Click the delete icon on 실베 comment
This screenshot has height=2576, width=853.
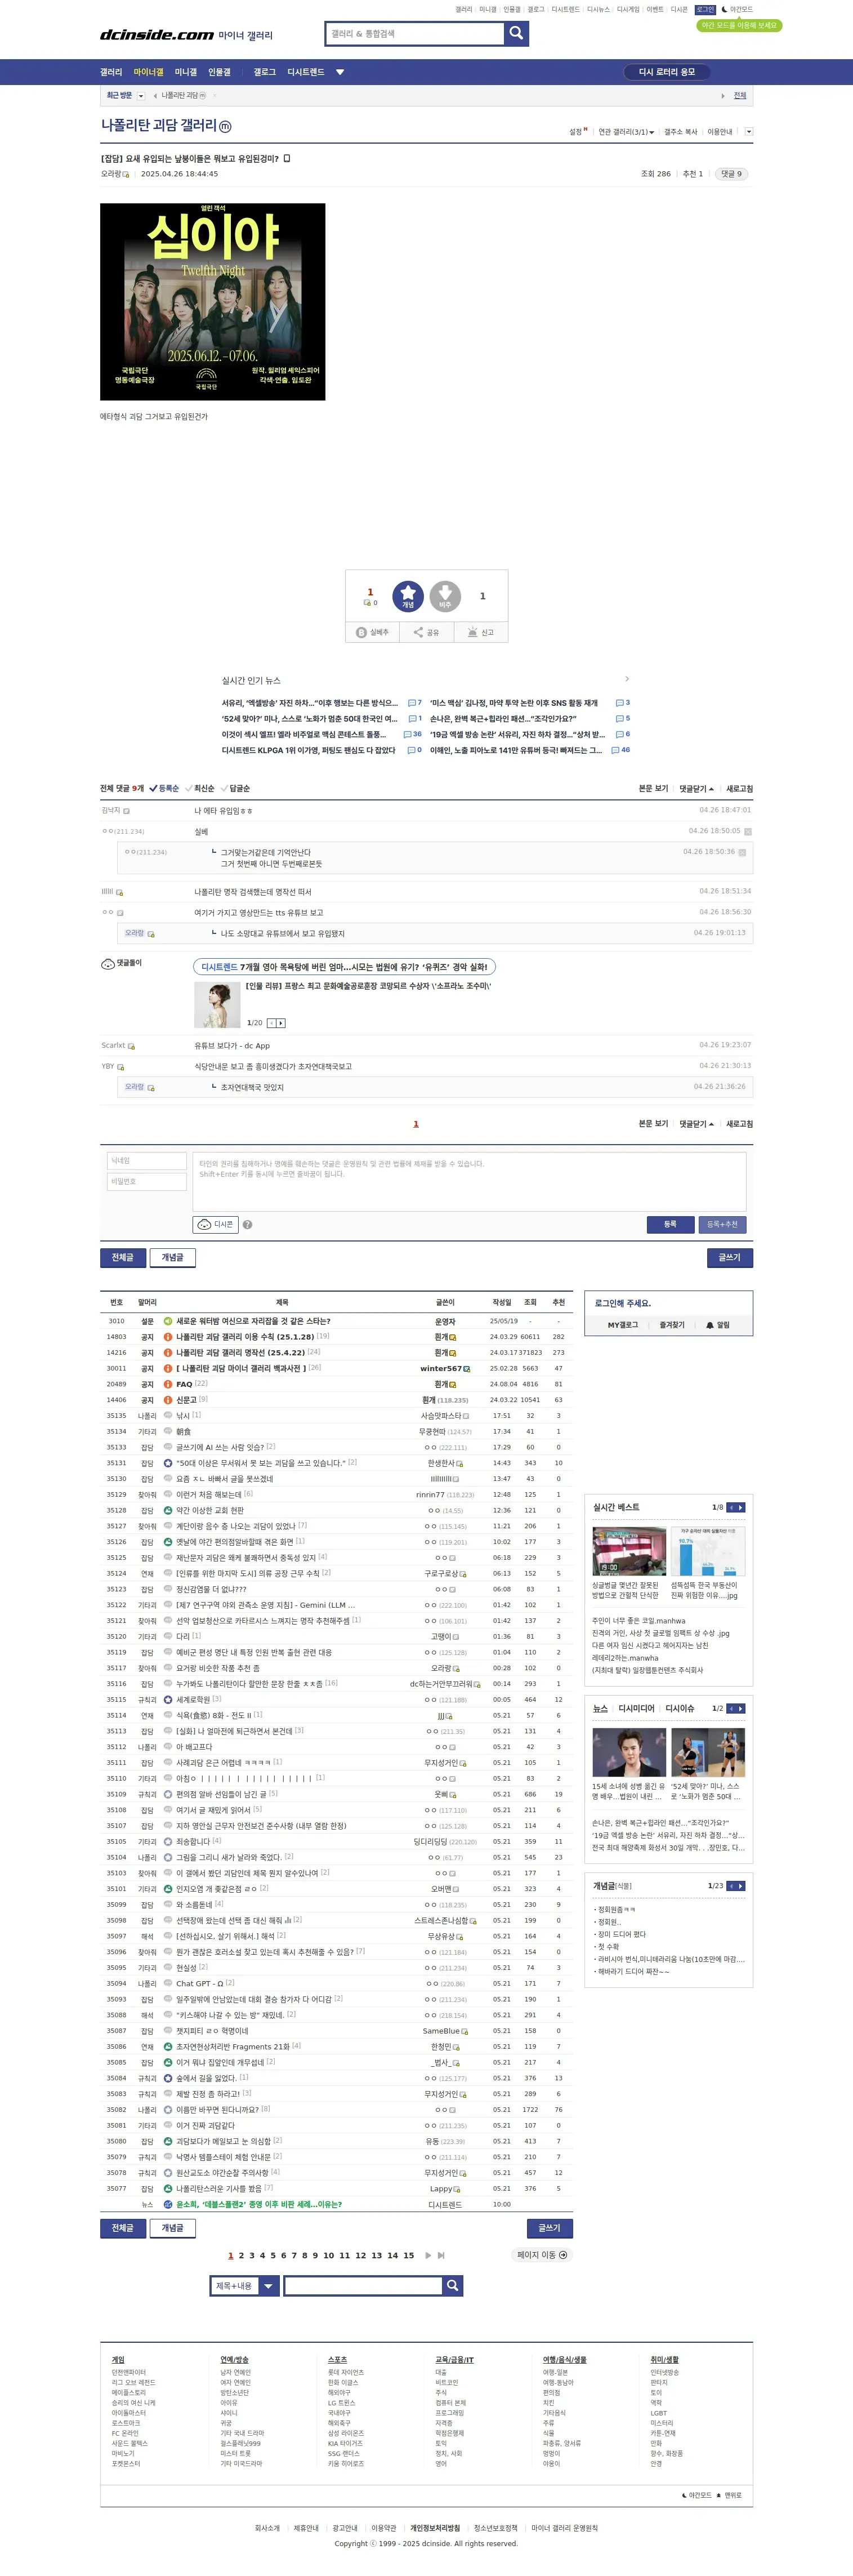(x=748, y=831)
